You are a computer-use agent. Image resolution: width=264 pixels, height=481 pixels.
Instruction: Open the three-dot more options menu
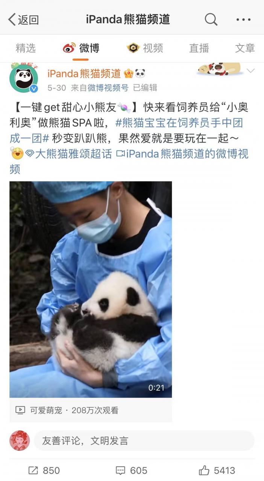point(244,20)
